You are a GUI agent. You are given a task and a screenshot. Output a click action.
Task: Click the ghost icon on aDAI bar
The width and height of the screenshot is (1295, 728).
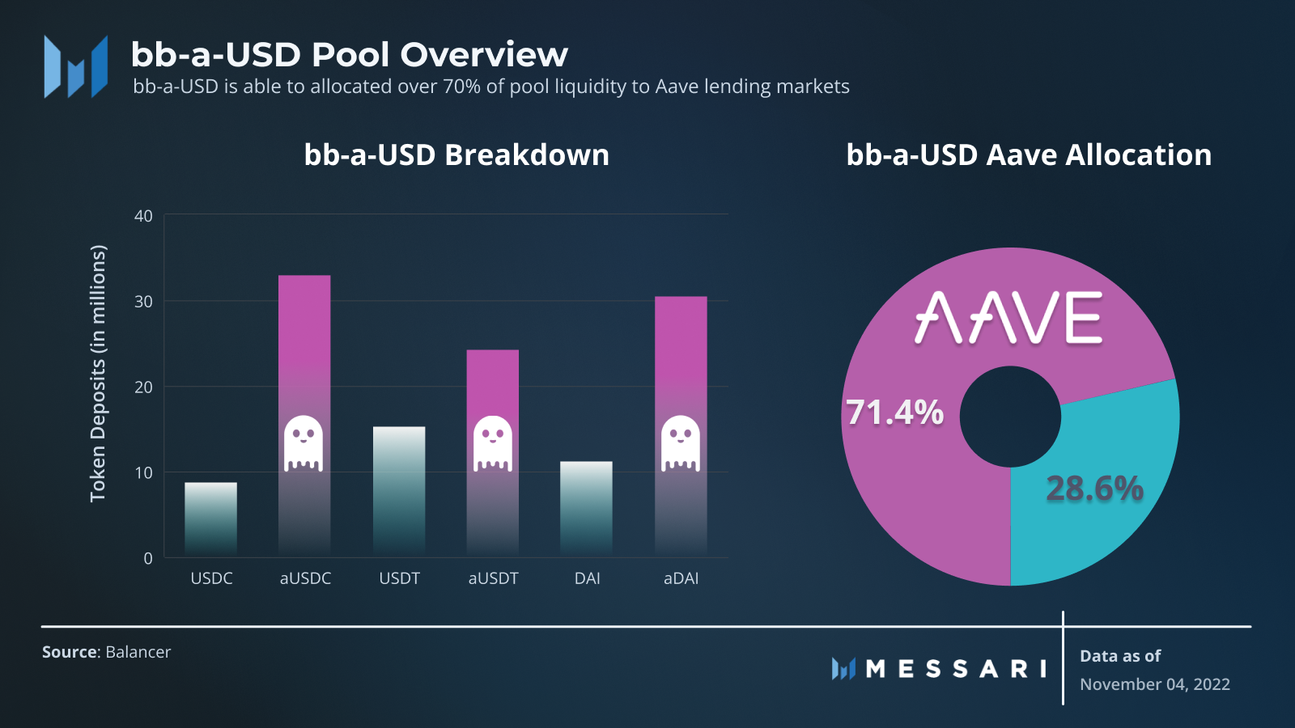coord(681,443)
